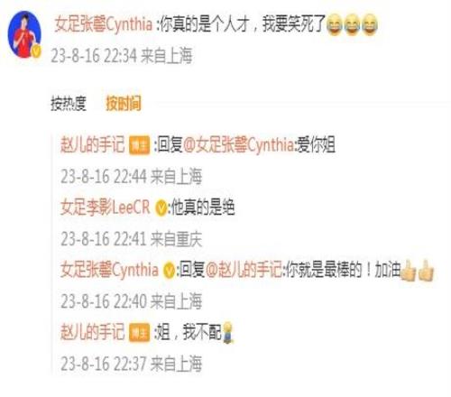Click the verified badge on the avatar
Image resolution: width=451 pixels, height=397 pixels.
[x=36, y=52]
